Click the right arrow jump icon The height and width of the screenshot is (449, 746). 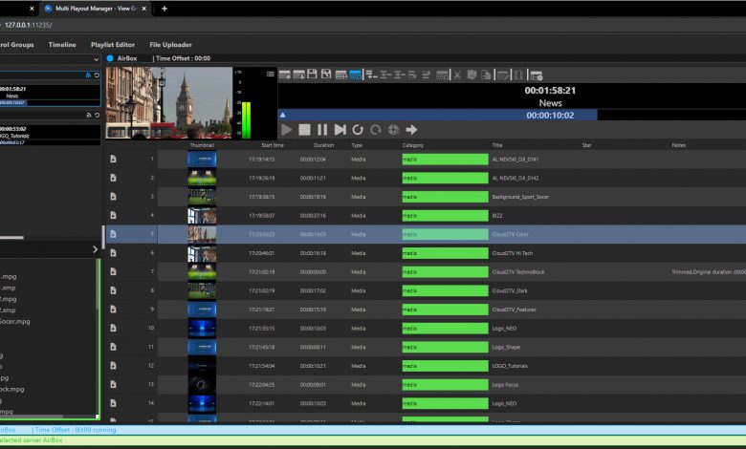click(411, 129)
